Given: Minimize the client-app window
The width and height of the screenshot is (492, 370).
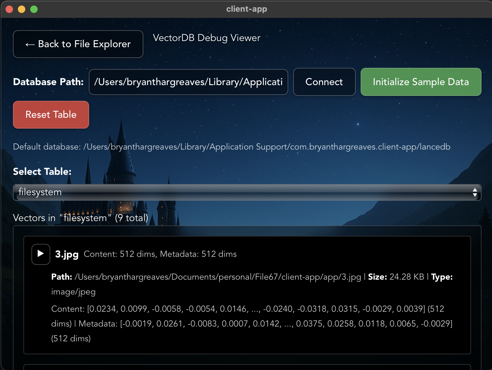Looking at the screenshot, I should click(x=22, y=9).
